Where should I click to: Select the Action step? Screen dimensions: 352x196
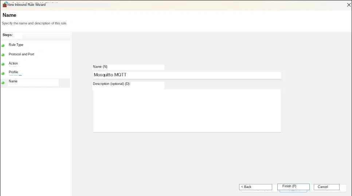click(13, 63)
